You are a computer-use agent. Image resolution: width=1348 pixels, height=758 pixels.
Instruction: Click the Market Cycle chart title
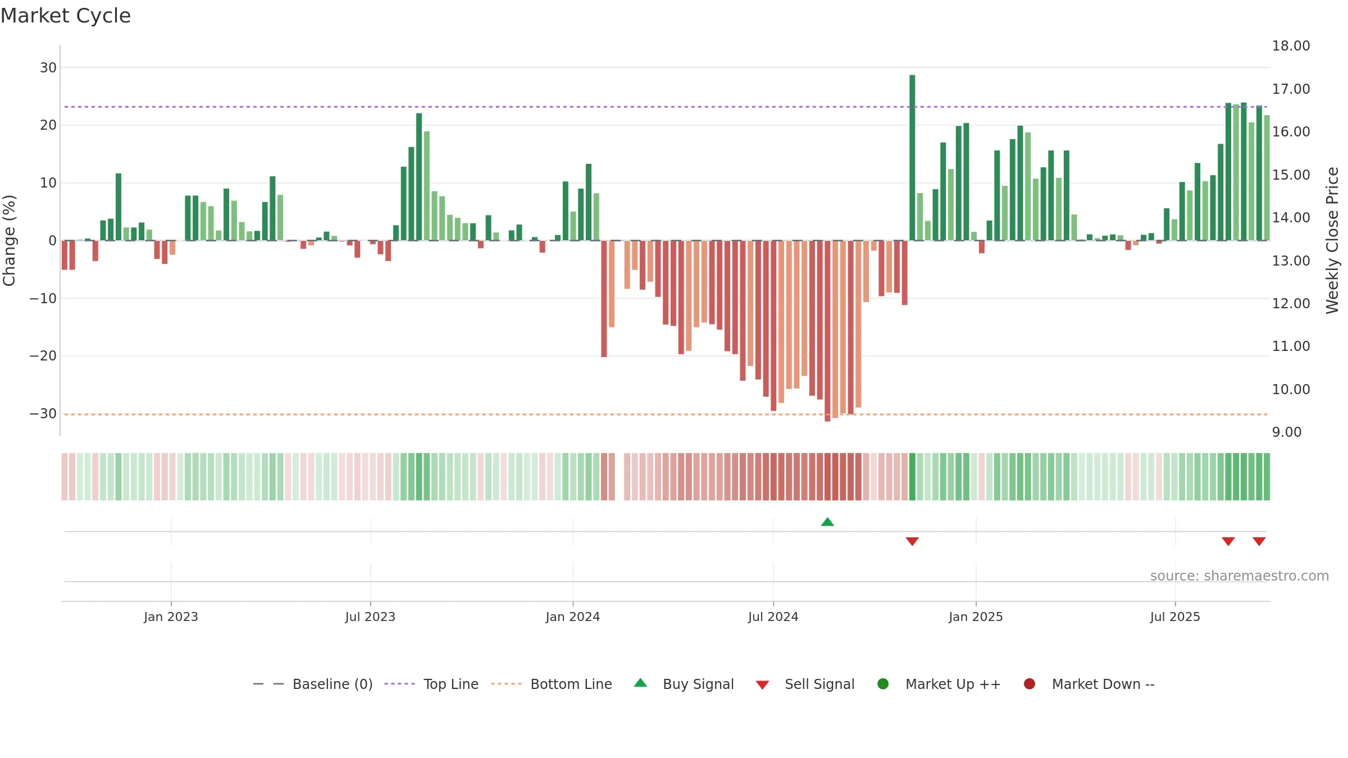pos(66,16)
